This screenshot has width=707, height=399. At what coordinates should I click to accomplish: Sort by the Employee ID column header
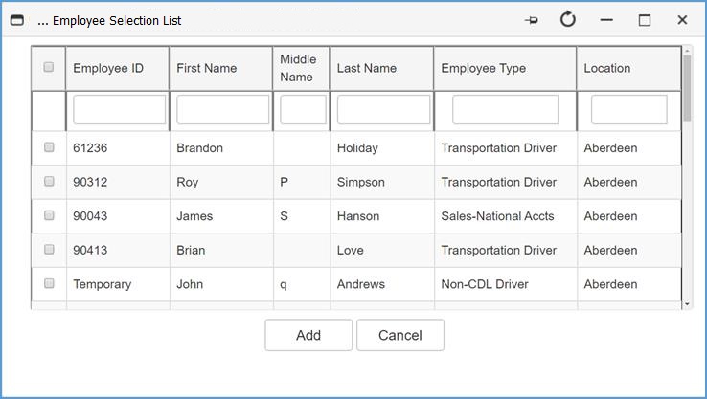[108, 68]
